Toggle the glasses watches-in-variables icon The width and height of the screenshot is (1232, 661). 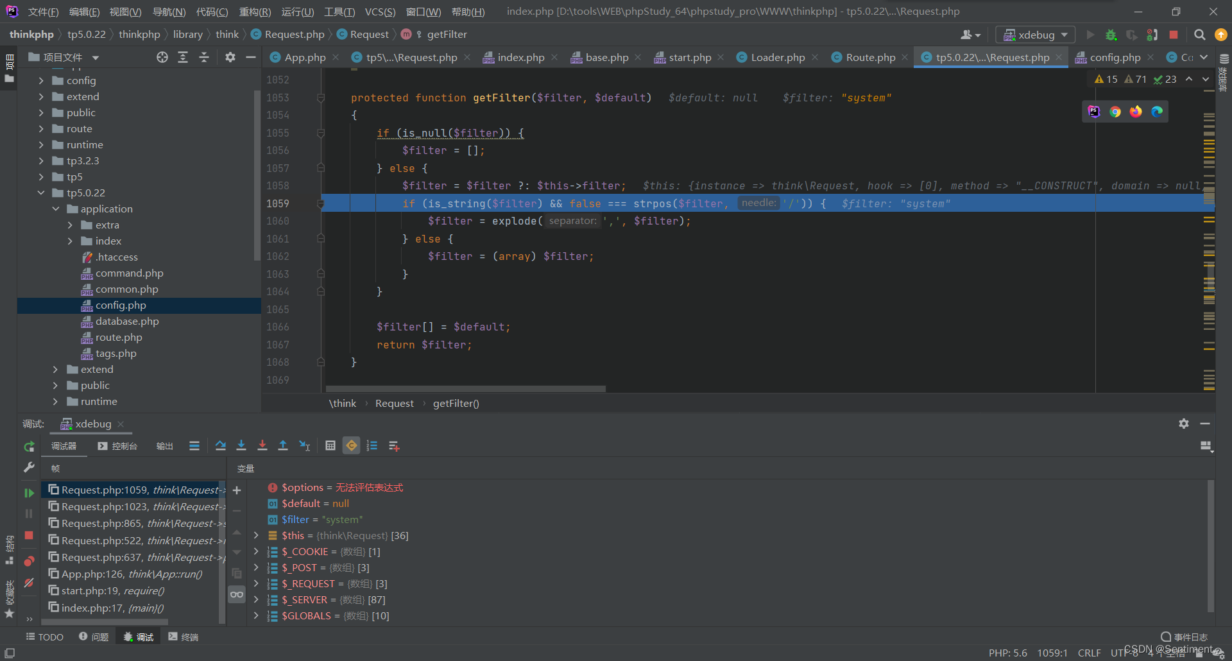[237, 594]
